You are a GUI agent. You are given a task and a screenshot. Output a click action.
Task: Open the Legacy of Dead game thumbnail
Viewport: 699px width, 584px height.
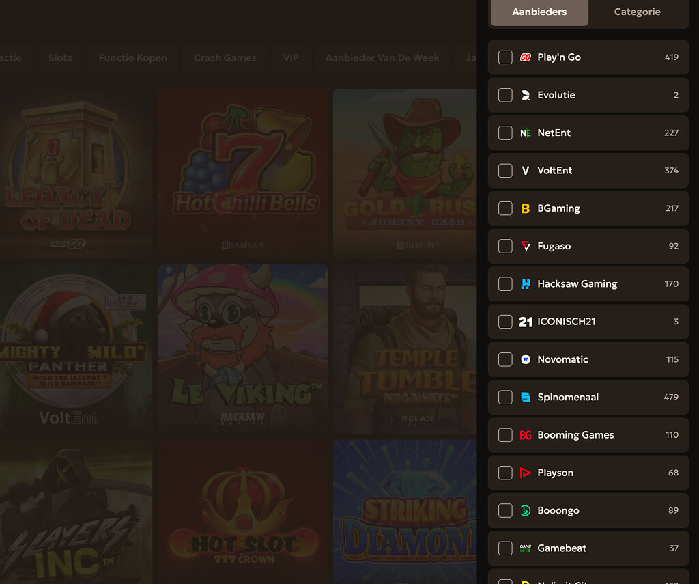76,173
